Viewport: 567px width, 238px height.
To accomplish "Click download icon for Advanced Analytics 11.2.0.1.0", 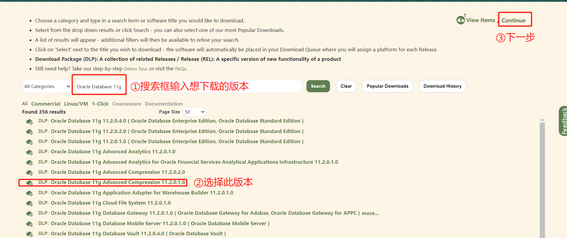I will click(x=29, y=152).
